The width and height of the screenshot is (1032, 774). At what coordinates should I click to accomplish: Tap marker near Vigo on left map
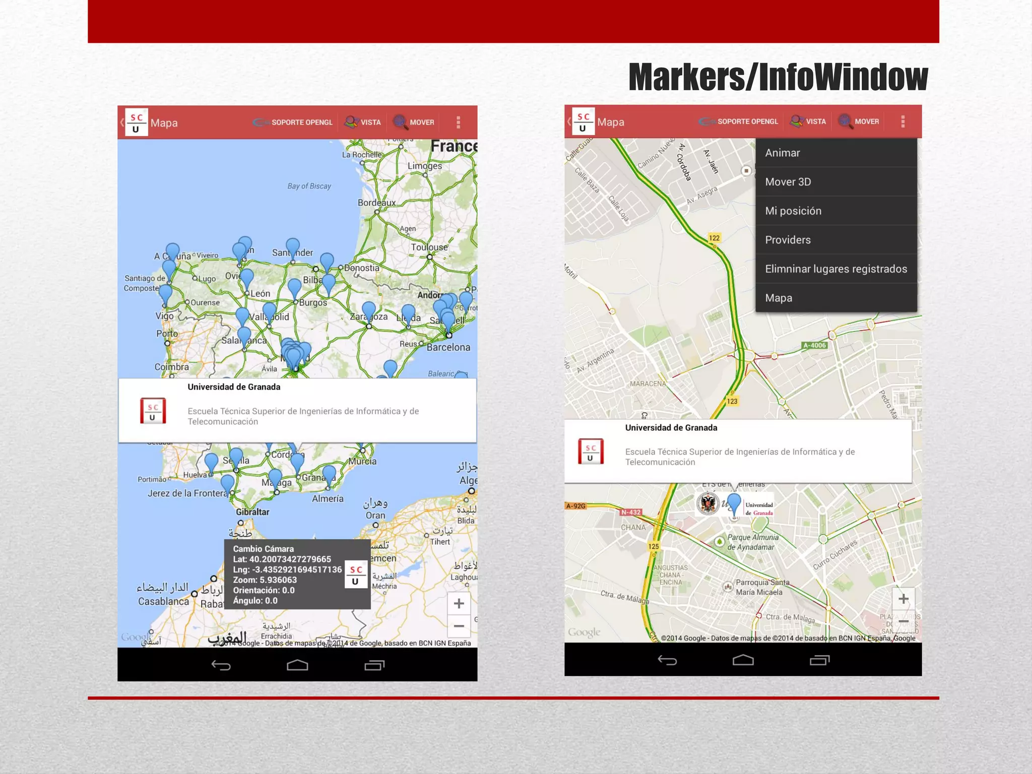pyautogui.click(x=165, y=294)
